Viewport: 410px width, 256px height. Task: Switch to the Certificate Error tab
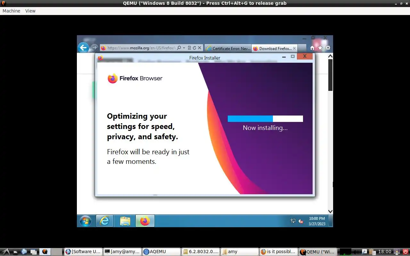click(228, 48)
